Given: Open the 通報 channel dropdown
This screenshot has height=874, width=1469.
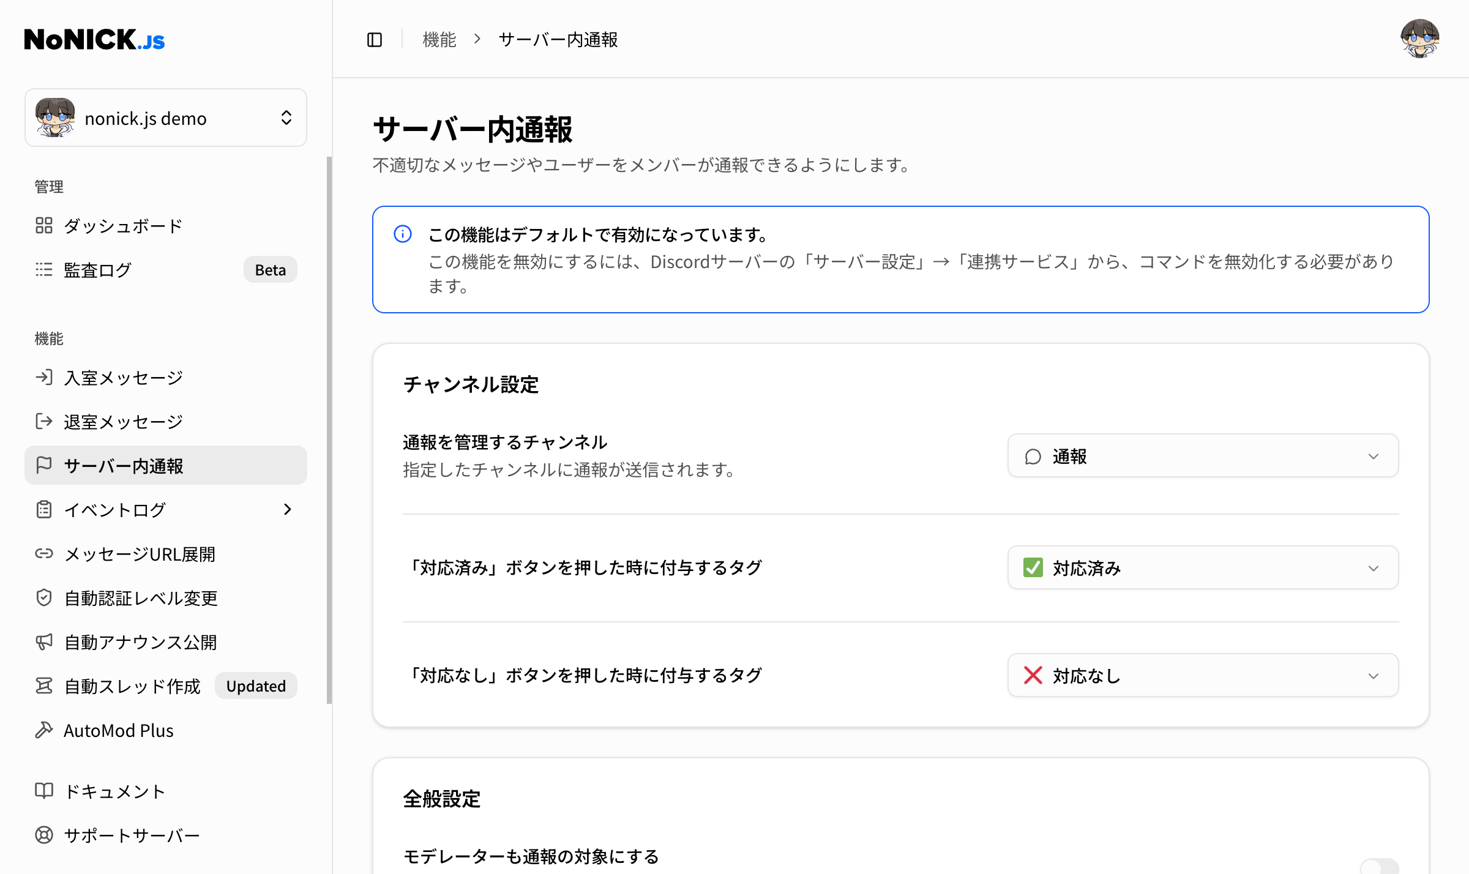Looking at the screenshot, I should 1202,456.
